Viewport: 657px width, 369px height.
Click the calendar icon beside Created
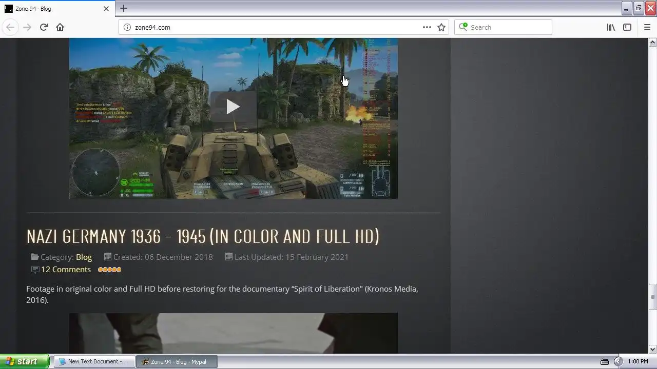108,257
